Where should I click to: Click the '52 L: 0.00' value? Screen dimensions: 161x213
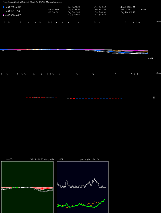(x=53, y=12)
